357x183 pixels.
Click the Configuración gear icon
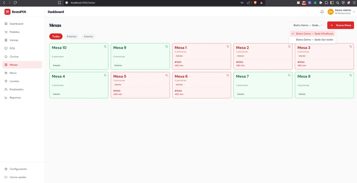(6, 169)
